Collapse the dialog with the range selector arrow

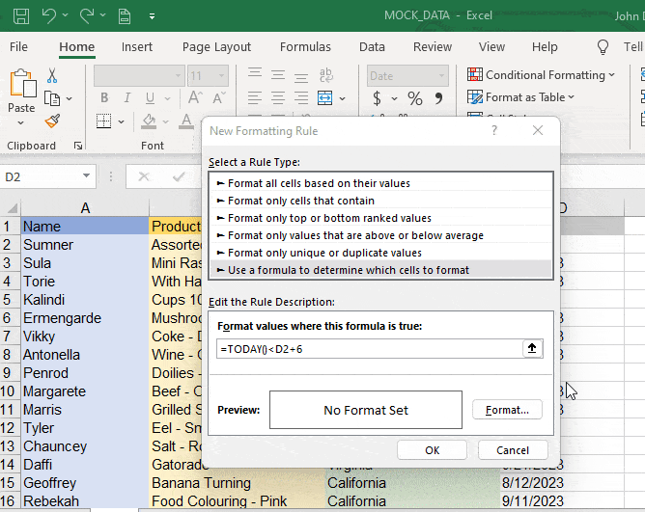(532, 348)
